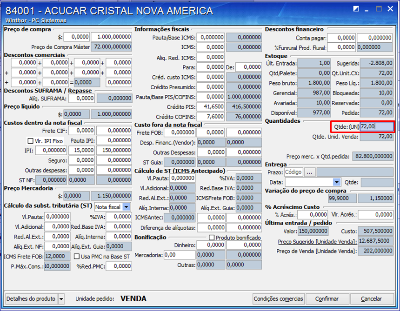The height and width of the screenshot is (311, 400).
Task: Click the VENDA unidade pedido text
Action: [133, 298]
